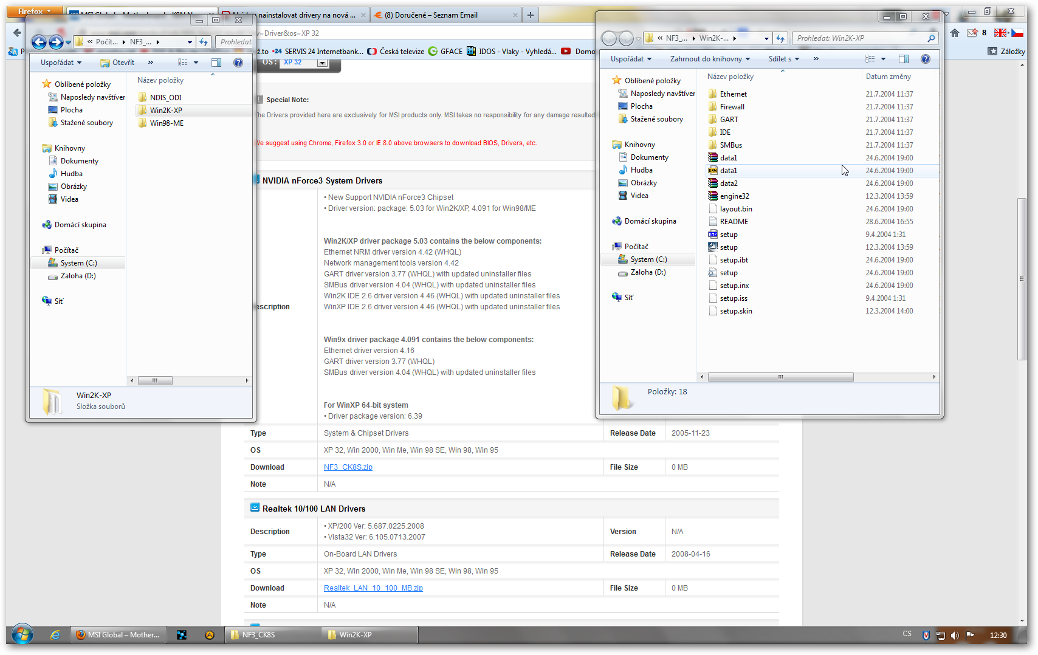The width and height of the screenshot is (1038, 655).
Task: Open the Česká televize bookmark
Action: [x=396, y=52]
